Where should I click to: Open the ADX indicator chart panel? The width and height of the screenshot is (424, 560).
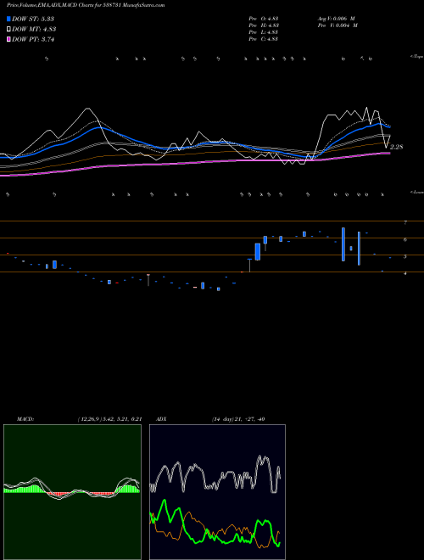(x=217, y=492)
